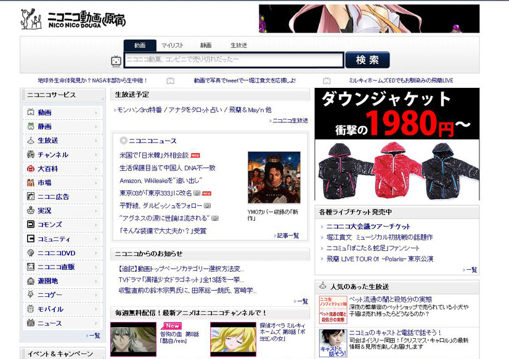Open ミルキィホームズED 飛蘭LIVE link

coord(401,81)
